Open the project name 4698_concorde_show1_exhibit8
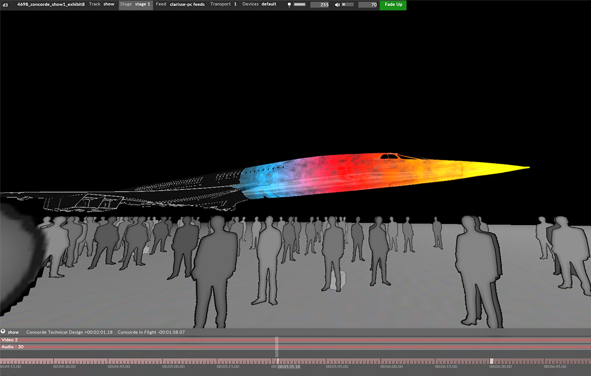Image resolution: width=591 pixels, height=376 pixels. pos(51,4)
